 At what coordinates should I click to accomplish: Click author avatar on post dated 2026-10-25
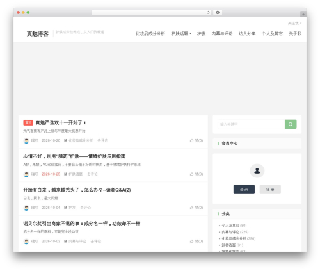[26, 174]
